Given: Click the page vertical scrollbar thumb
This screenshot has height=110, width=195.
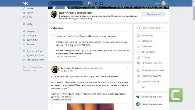Looking at the screenshot, I should click(194, 13).
